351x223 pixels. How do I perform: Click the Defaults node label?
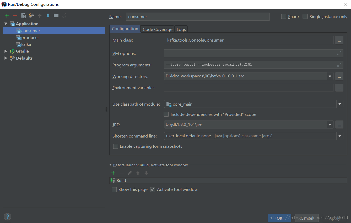point(24,58)
